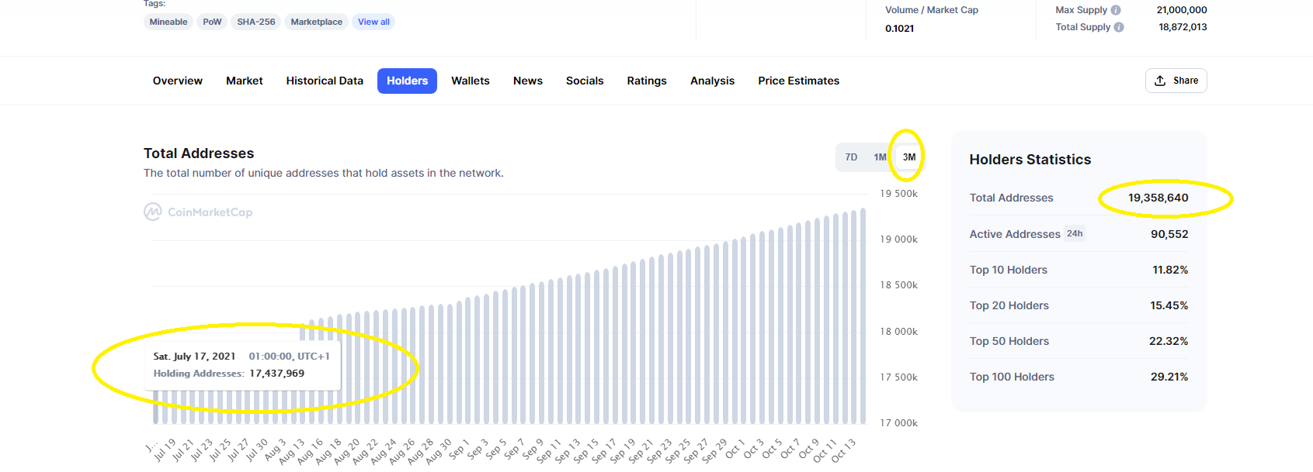The image size is (1313, 472).
Task: Go to the Price Estimates tab
Action: coord(798,81)
